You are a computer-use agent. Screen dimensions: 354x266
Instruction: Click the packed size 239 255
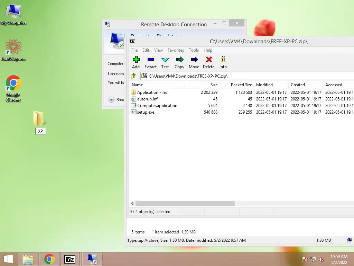245,112
